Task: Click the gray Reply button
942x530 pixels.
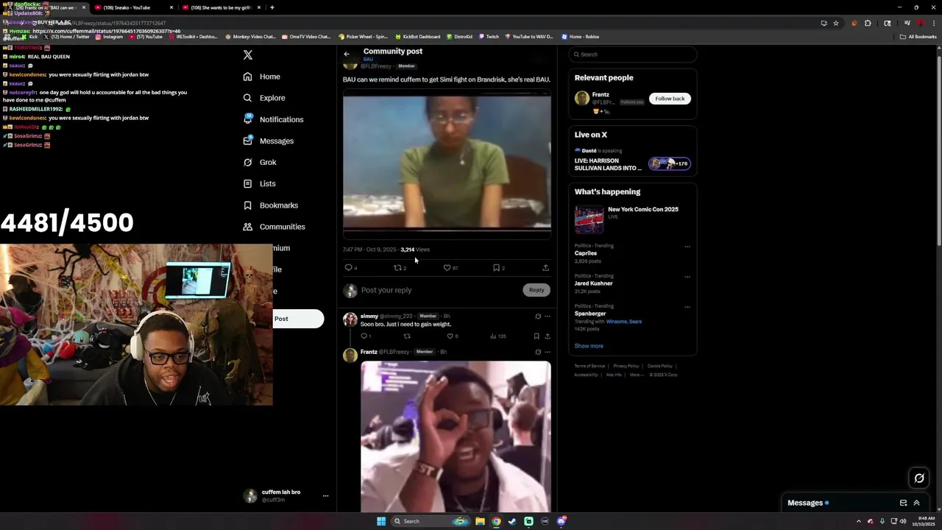Action: pos(536,290)
